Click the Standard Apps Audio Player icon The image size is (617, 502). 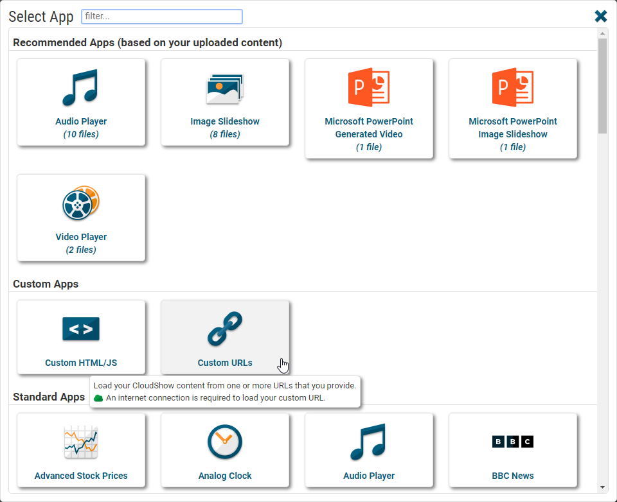368,442
